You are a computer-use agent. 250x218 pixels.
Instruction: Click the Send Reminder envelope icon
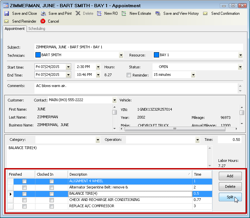[x=7, y=21]
